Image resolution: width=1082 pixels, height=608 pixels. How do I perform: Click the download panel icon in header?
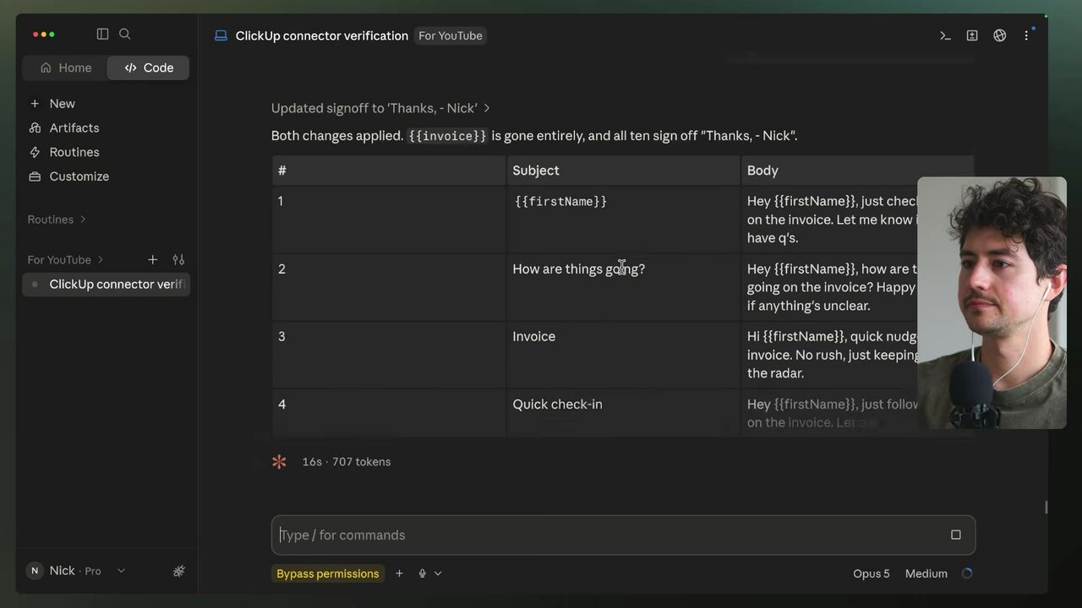[x=972, y=35]
